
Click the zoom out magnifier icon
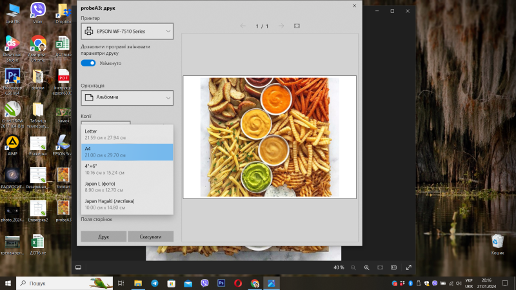coord(352,267)
